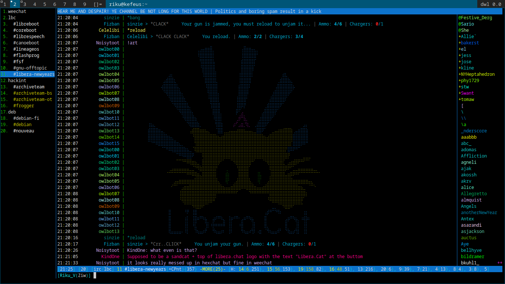Select dwl tag 9 in top bar
Image resolution: width=505 pixels, height=284 pixels.
[x=85, y=4]
